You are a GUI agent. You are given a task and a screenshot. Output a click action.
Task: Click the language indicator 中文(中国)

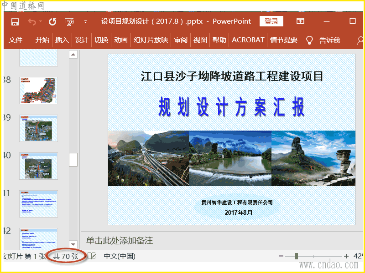tap(120, 256)
